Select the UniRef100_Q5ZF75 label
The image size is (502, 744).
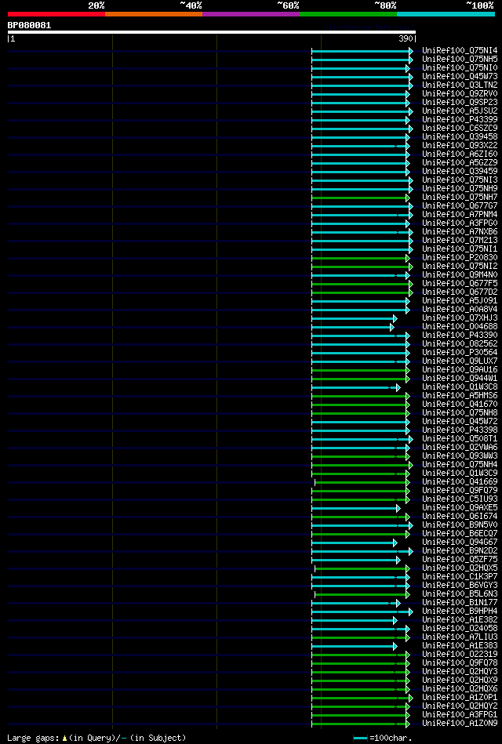tap(460, 560)
